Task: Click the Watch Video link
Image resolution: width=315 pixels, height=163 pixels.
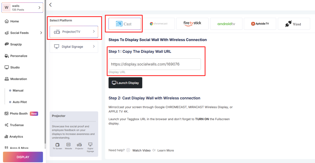Action: tap(142, 150)
